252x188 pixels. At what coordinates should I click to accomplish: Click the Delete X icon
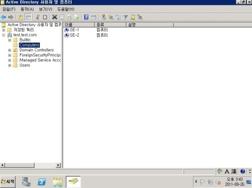[x=55, y=17]
